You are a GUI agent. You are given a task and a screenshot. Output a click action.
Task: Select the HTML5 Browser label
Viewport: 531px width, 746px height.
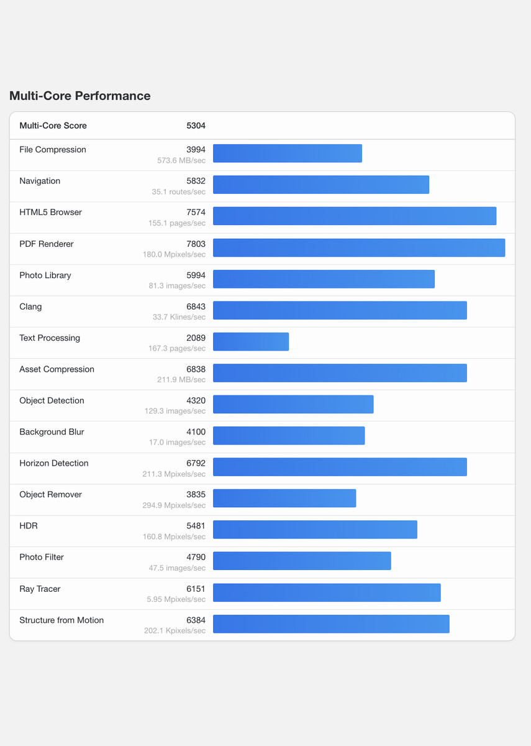click(50, 213)
